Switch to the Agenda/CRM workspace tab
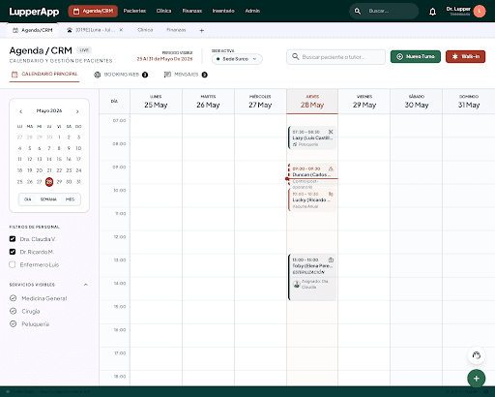The image size is (495, 397). tap(33, 30)
